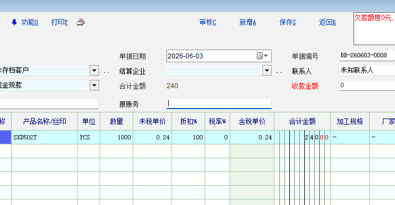This screenshot has width=395, height=205.
Task: Click the 加工规格 cell showing a dash
Action: (350, 137)
